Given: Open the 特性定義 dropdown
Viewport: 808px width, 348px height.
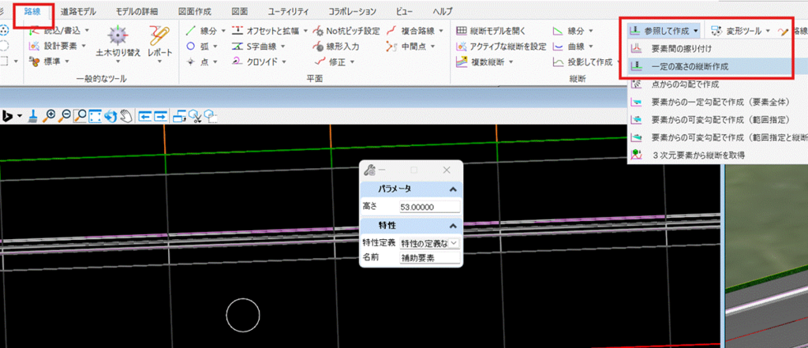Looking at the screenshot, I should (429, 242).
